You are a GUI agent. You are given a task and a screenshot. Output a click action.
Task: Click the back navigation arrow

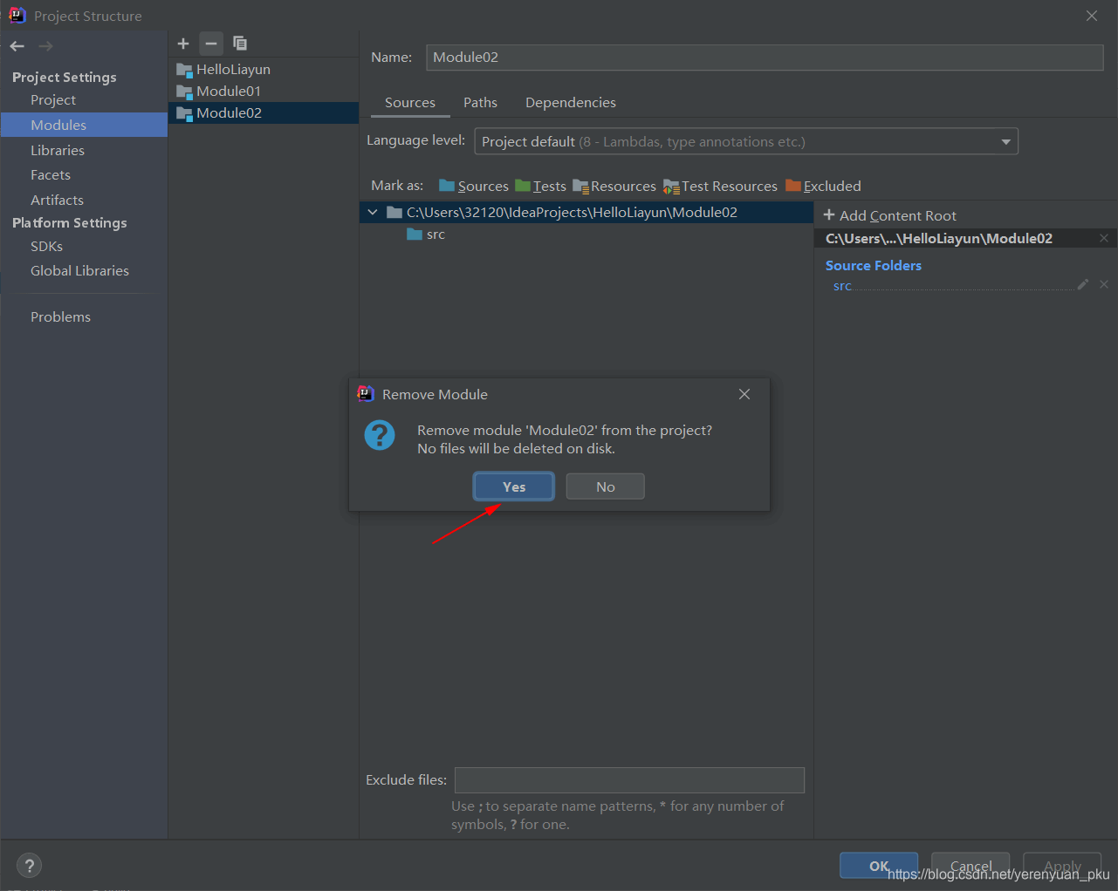tap(17, 46)
